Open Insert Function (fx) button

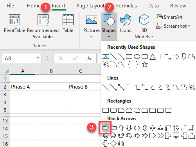pyautogui.click(x=89, y=58)
